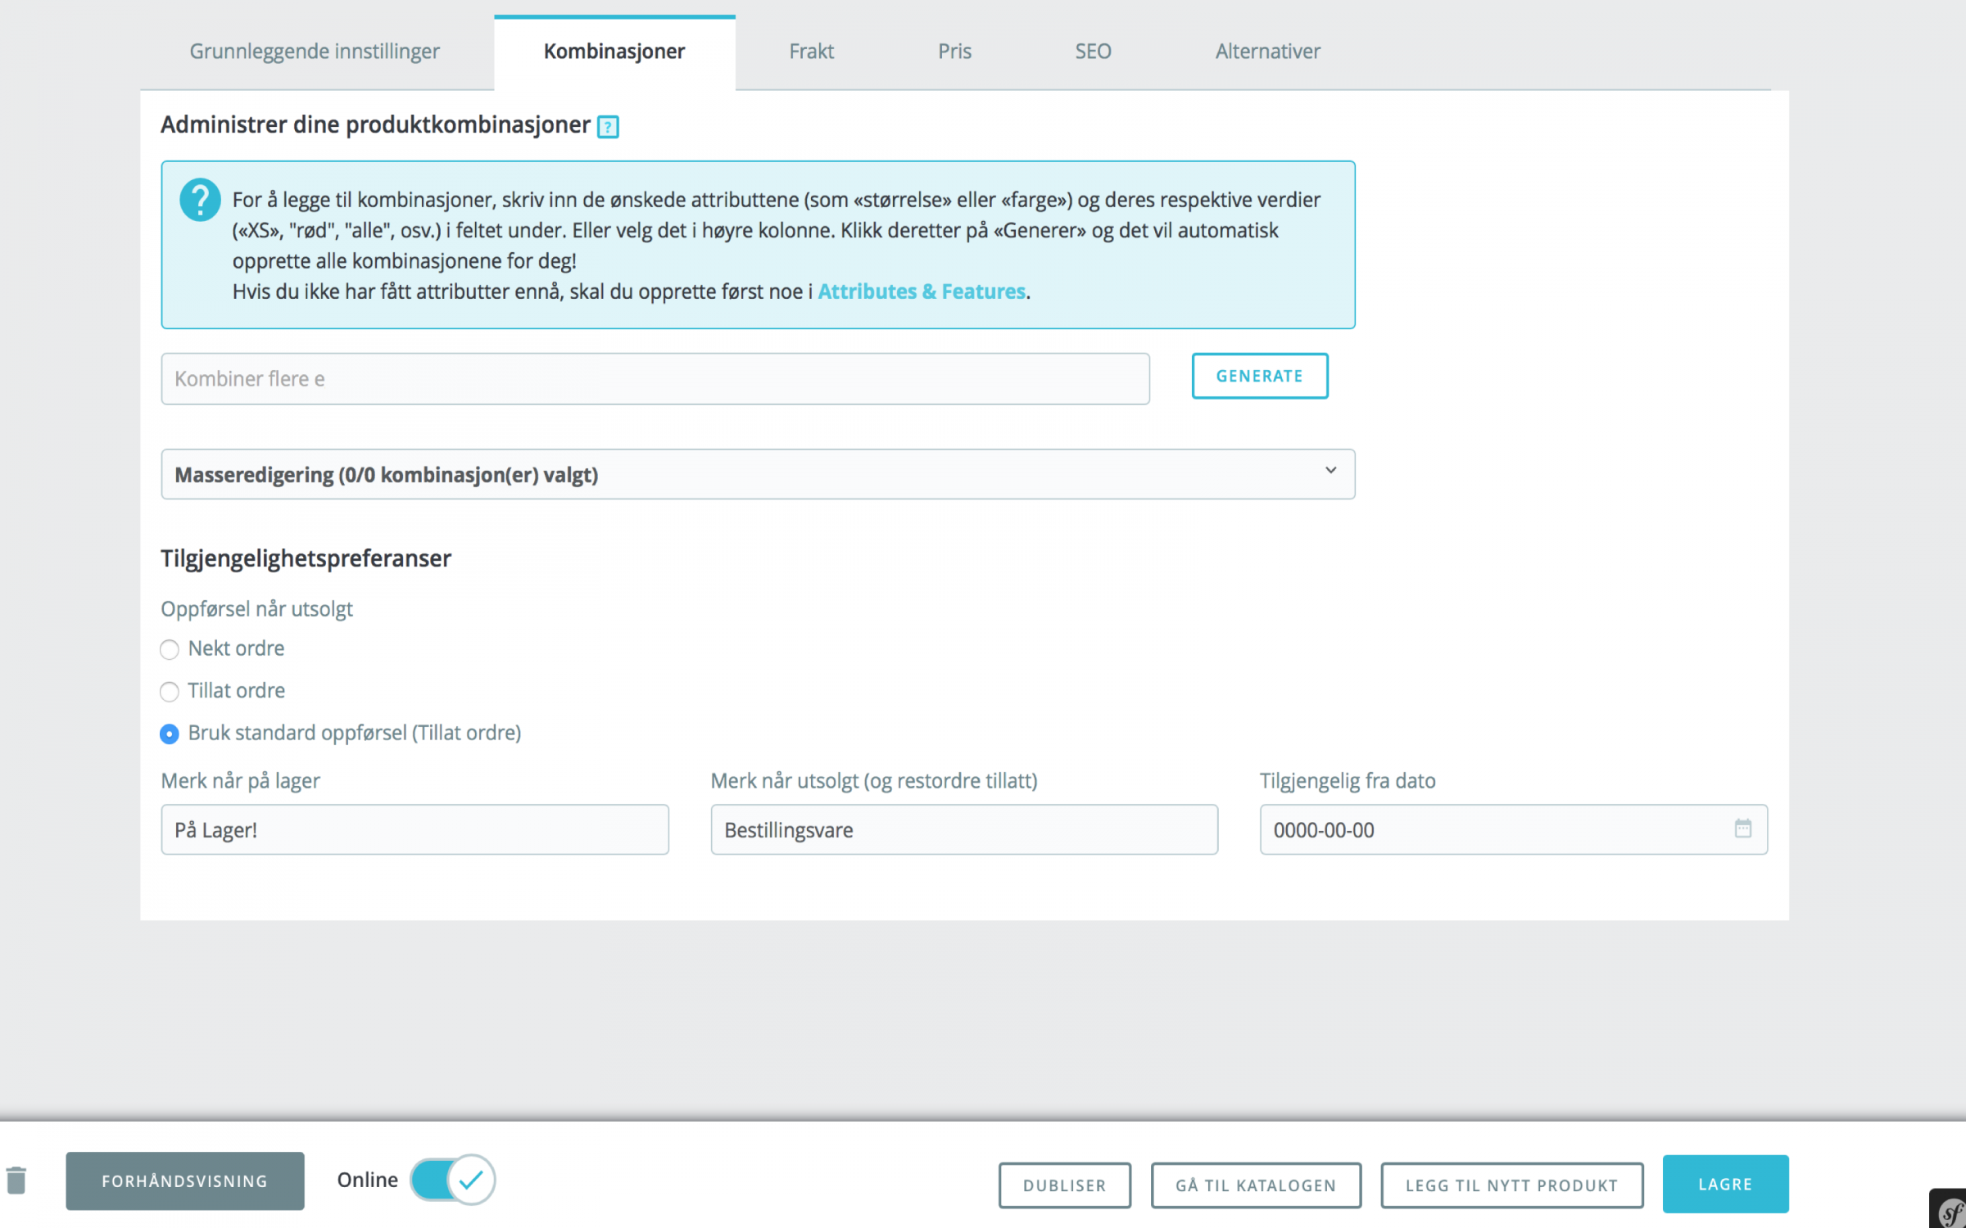Click the Merk når utsolgt field containing Bestillingsvare
This screenshot has width=1966, height=1228.
pyautogui.click(x=964, y=829)
